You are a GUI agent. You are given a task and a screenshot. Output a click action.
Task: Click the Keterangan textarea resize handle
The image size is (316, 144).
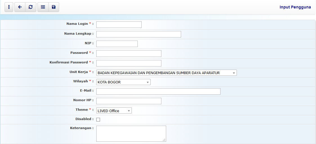tap(164, 140)
